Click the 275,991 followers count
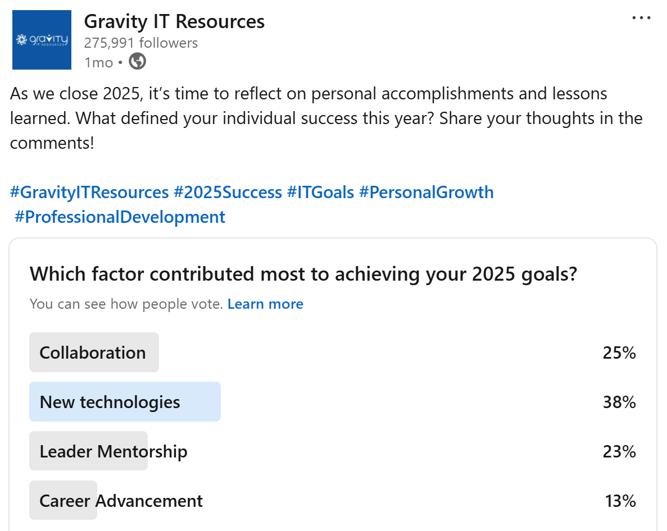Image resolution: width=667 pixels, height=531 pixels. pyautogui.click(x=140, y=43)
